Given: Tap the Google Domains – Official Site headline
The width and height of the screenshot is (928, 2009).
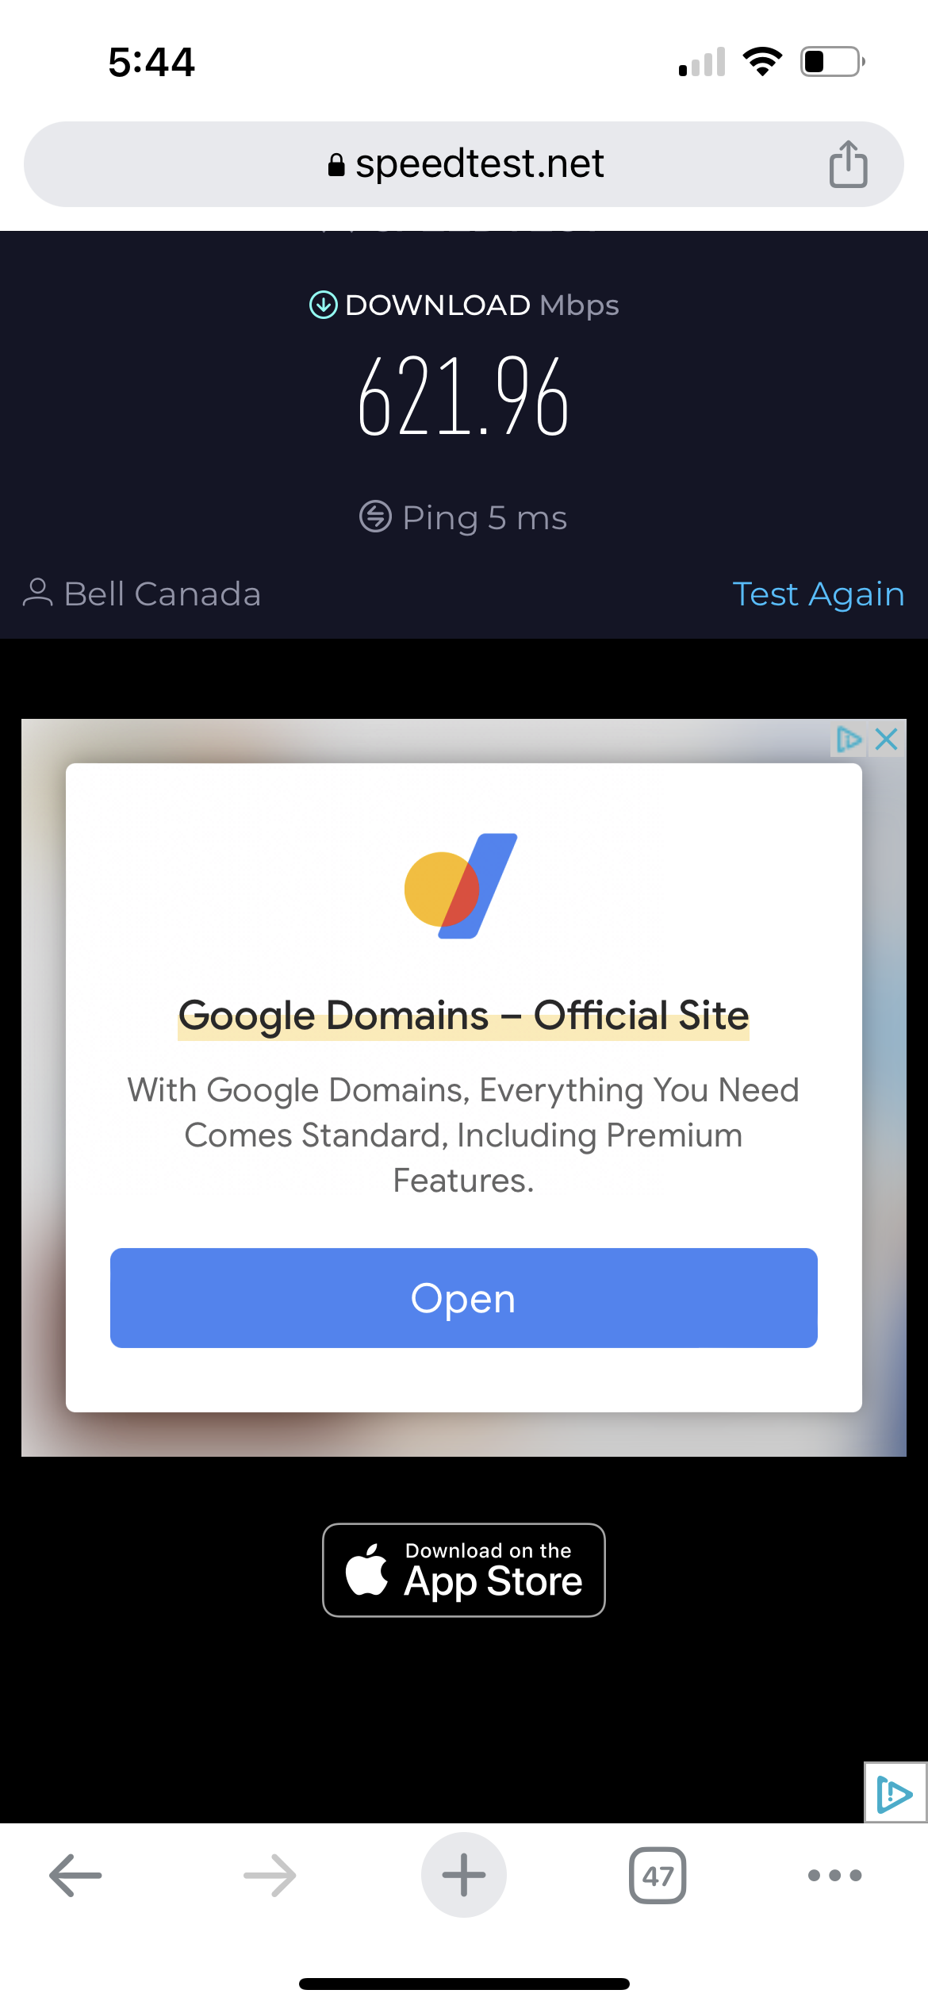Looking at the screenshot, I should click(x=464, y=1016).
